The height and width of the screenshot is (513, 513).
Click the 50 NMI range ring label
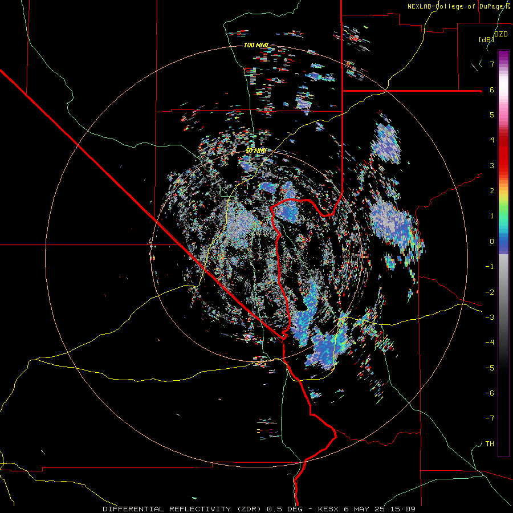coord(256,150)
